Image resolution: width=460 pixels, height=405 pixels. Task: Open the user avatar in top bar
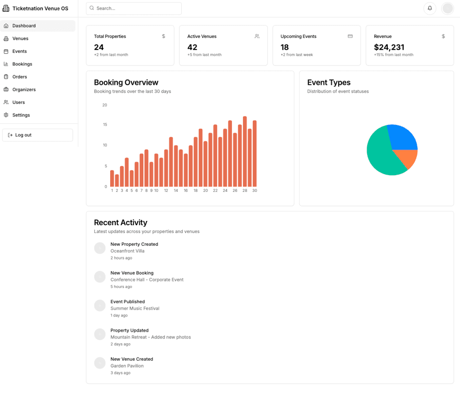[447, 8]
